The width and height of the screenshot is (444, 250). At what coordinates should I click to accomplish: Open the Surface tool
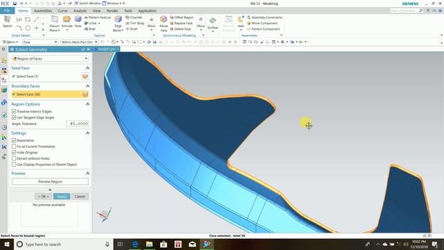pos(213,24)
